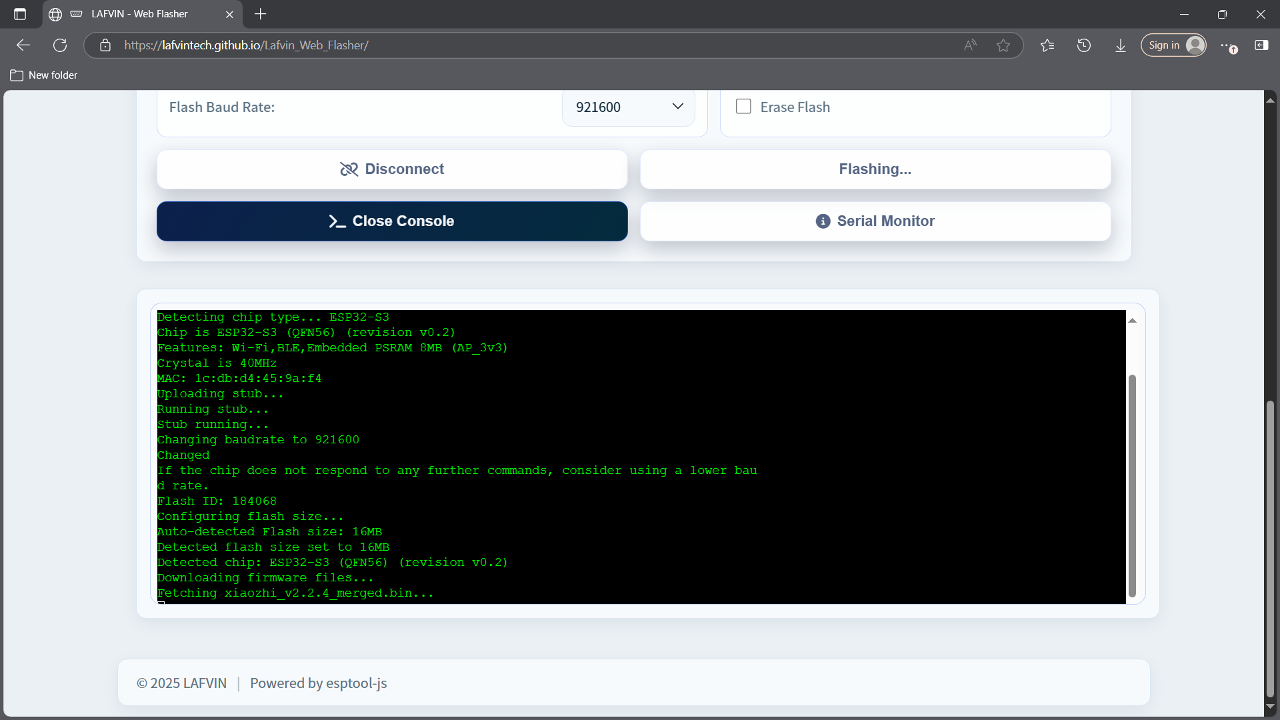Click the Close Console button
Image resolution: width=1280 pixels, height=720 pixels.
click(x=392, y=221)
